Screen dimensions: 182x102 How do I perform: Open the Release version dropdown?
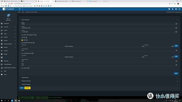(98, 32)
